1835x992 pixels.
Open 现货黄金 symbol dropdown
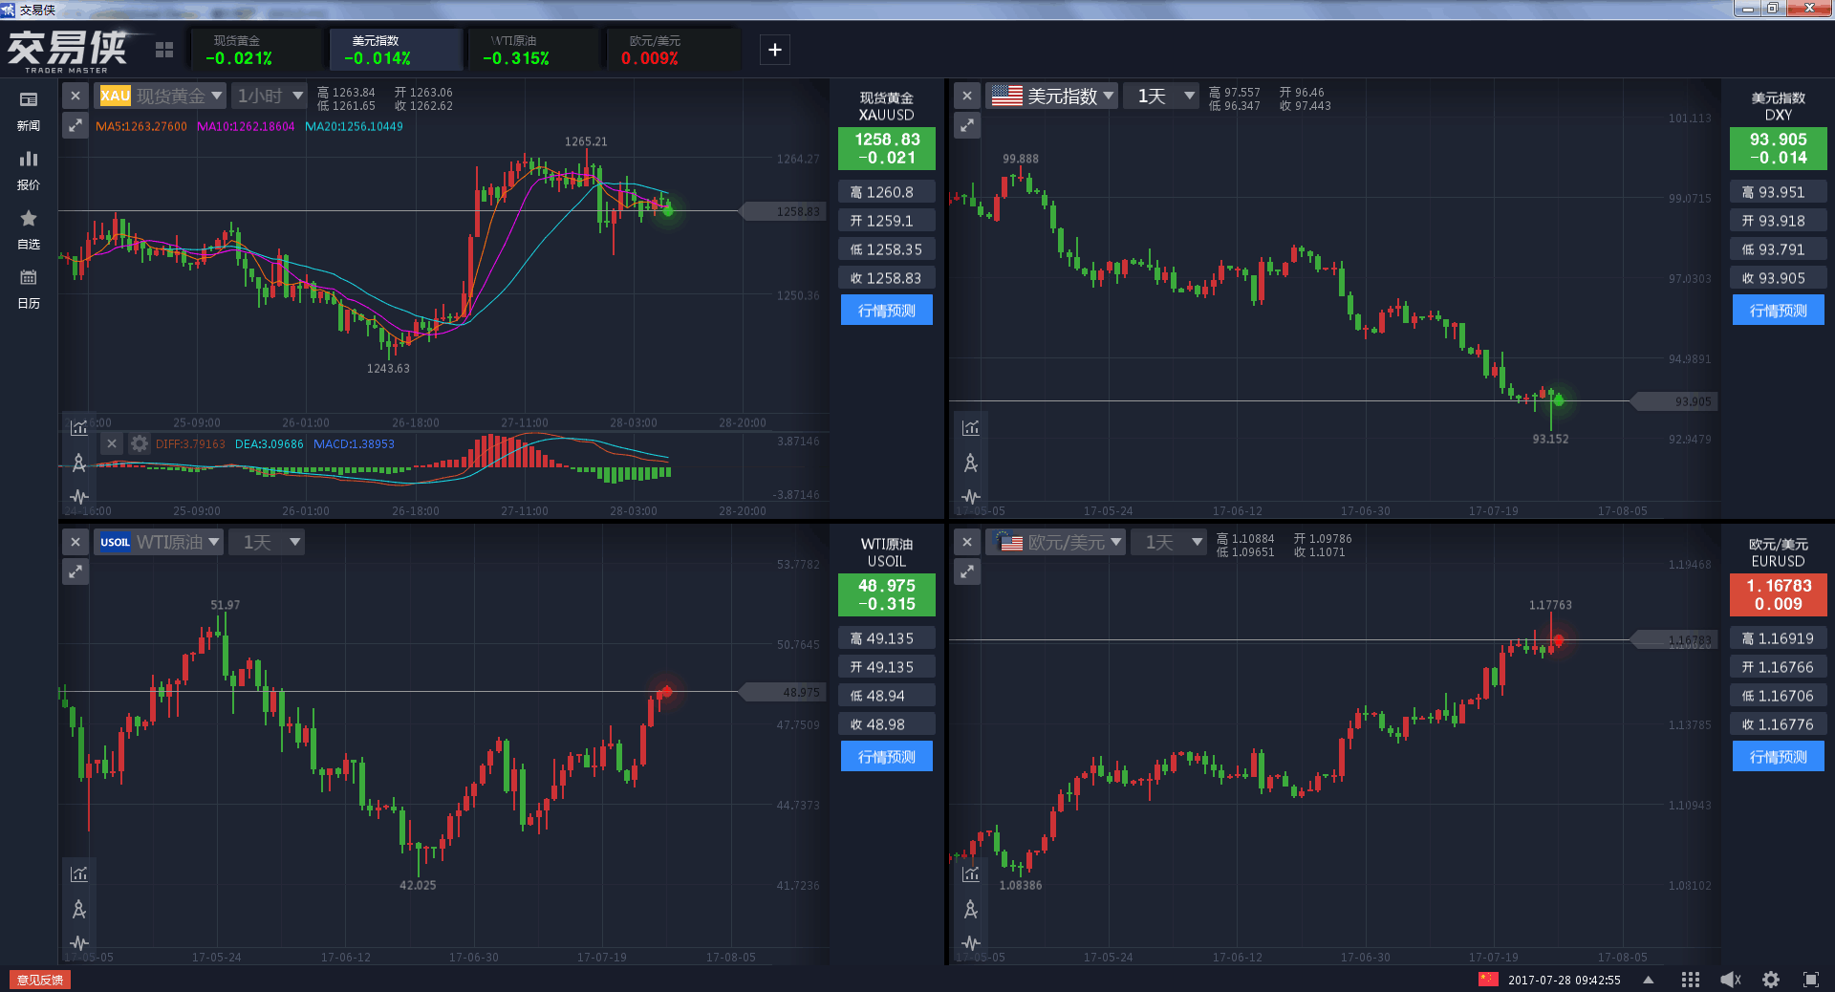click(x=162, y=96)
